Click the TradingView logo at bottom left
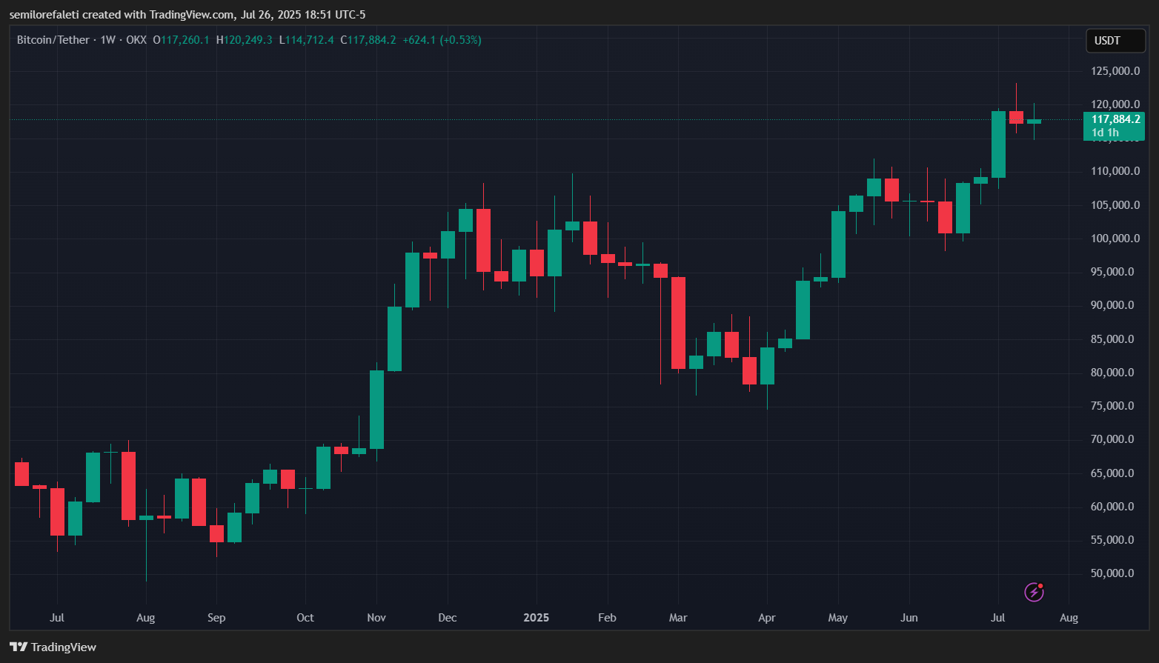This screenshot has width=1159, height=663. point(53,647)
